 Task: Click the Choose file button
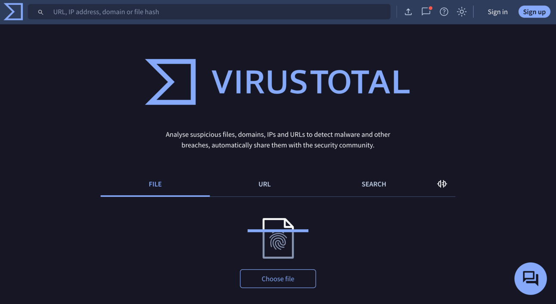tap(278, 279)
